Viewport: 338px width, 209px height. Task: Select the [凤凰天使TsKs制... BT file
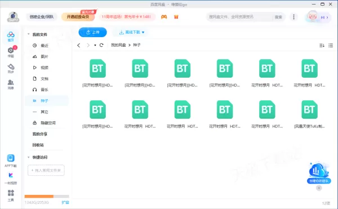[309, 114]
